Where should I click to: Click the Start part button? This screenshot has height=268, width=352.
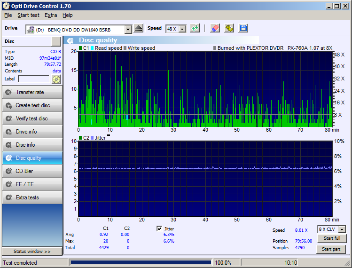coord(331,249)
